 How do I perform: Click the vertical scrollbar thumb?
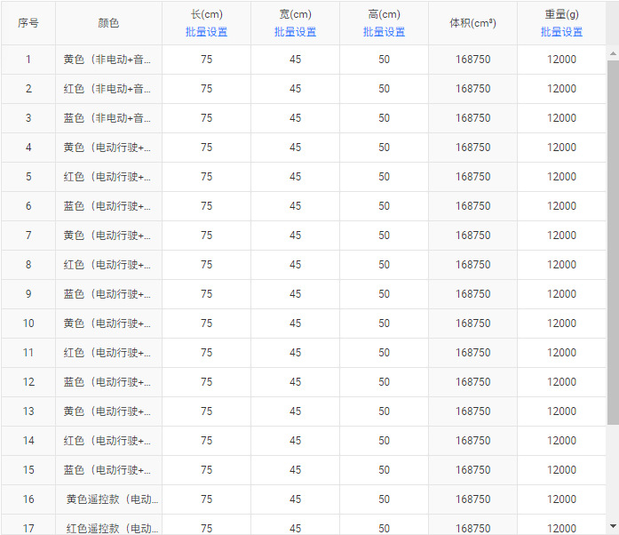(613, 243)
